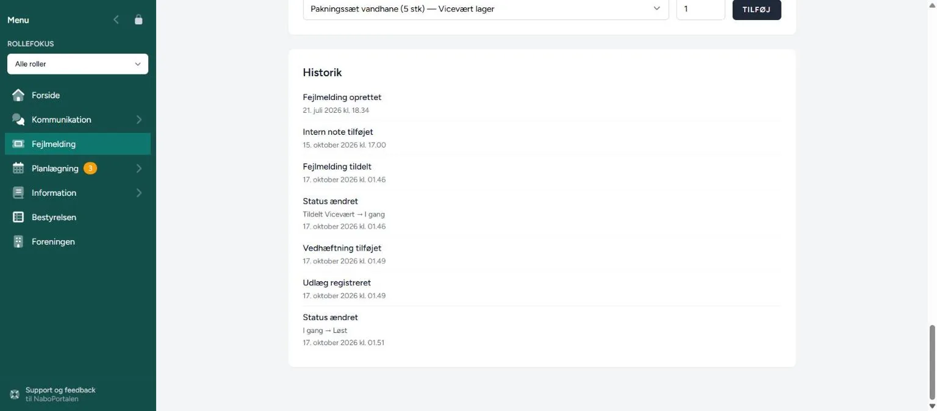This screenshot has height=411, width=937.
Task: Click the TILFØJ button
Action: pos(756,10)
